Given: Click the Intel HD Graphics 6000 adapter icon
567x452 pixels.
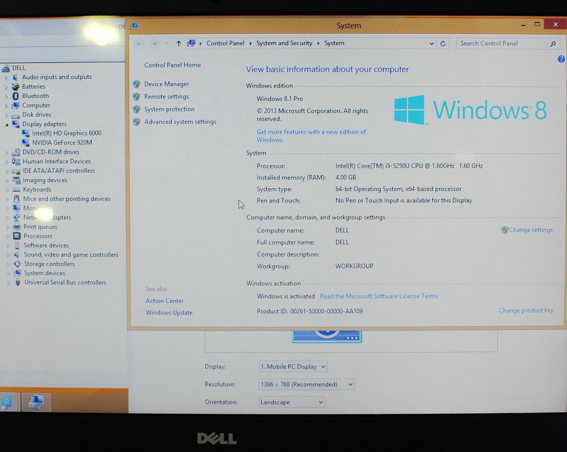Looking at the screenshot, I should click(x=25, y=133).
